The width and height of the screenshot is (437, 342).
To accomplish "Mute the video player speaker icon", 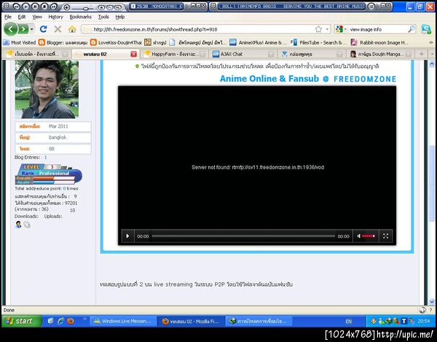I will [358, 236].
